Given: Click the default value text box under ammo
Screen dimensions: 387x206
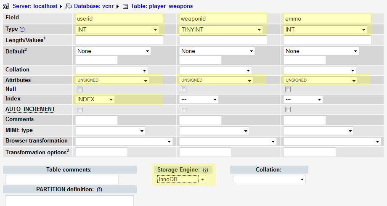Looking at the screenshot, I should [x=305, y=60].
